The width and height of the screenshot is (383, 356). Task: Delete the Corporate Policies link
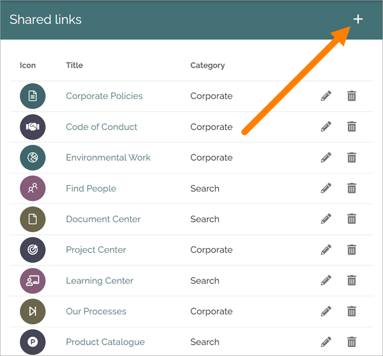[352, 96]
